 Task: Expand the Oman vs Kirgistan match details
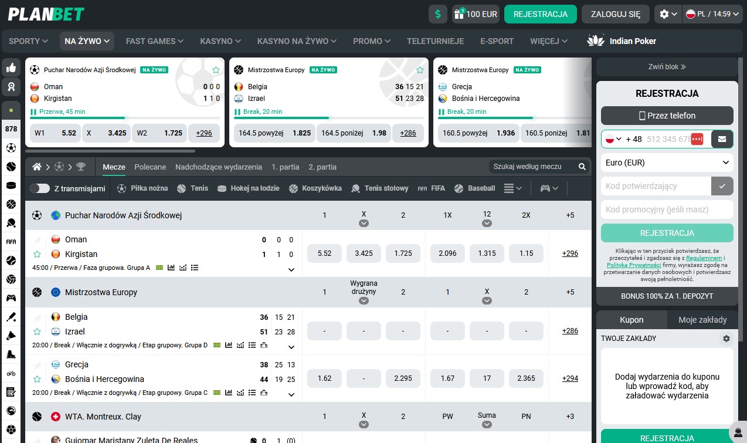(x=291, y=270)
